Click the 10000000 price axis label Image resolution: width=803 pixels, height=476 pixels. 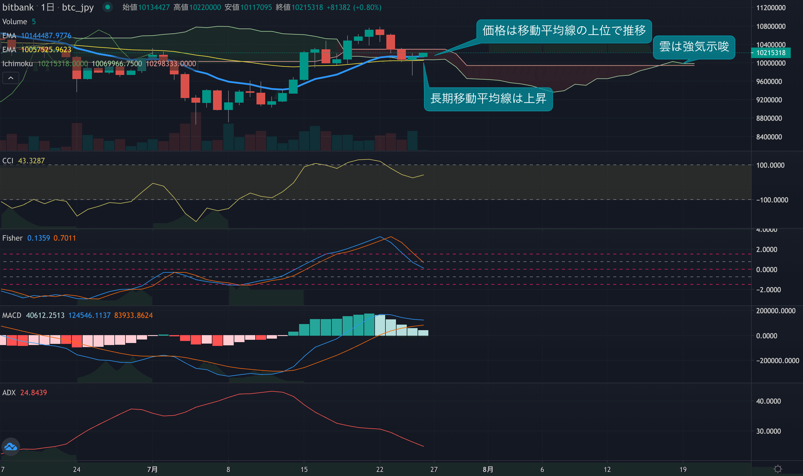tap(771, 63)
